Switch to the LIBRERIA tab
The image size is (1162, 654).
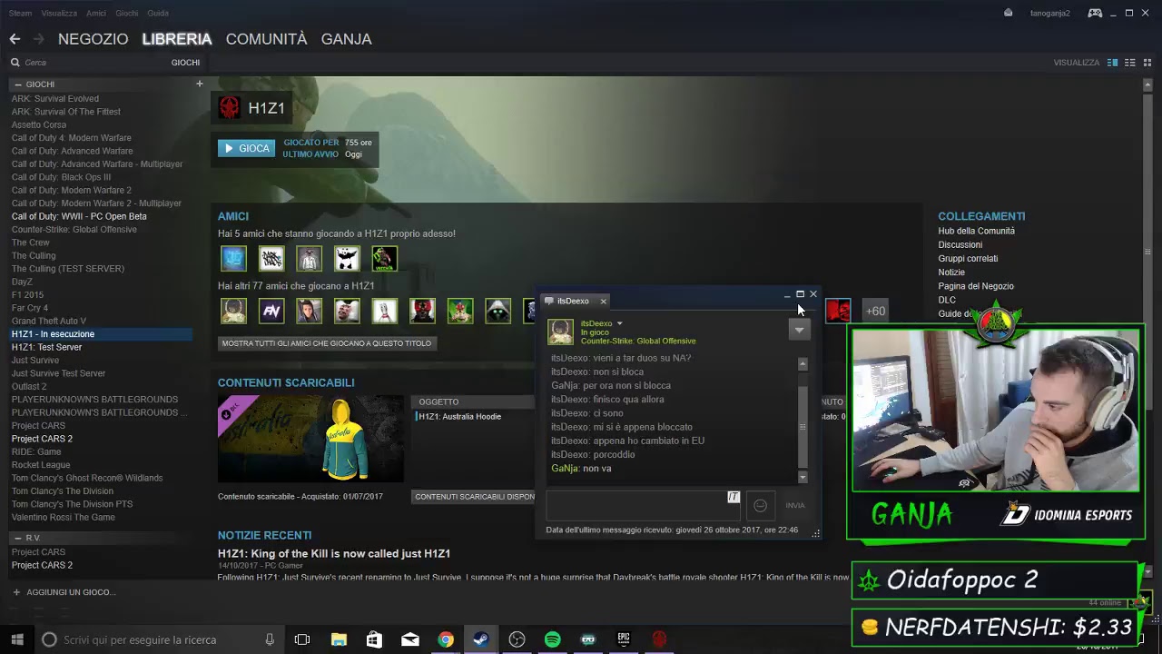point(177,39)
